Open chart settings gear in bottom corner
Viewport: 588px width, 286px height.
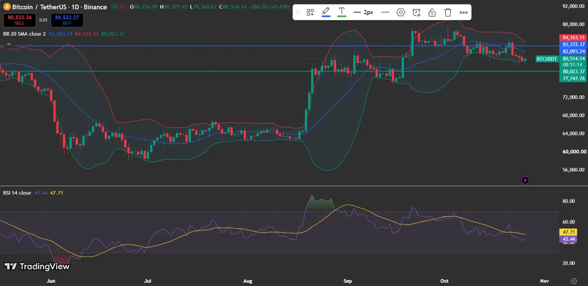click(x=574, y=281)
